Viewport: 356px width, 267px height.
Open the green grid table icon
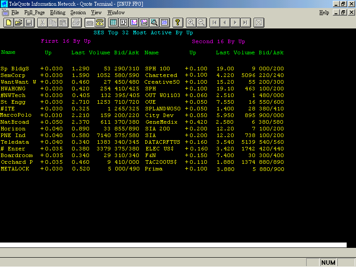(113, 23)
